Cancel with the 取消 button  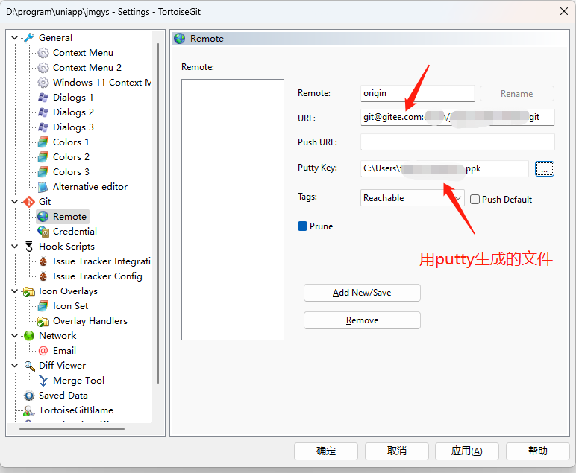coord(397,451)
